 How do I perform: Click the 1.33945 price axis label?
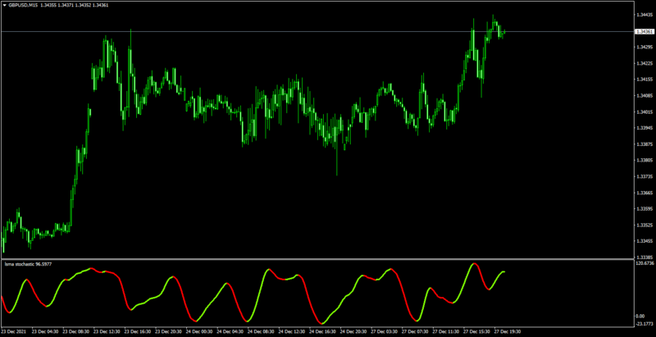coord(645,128)
